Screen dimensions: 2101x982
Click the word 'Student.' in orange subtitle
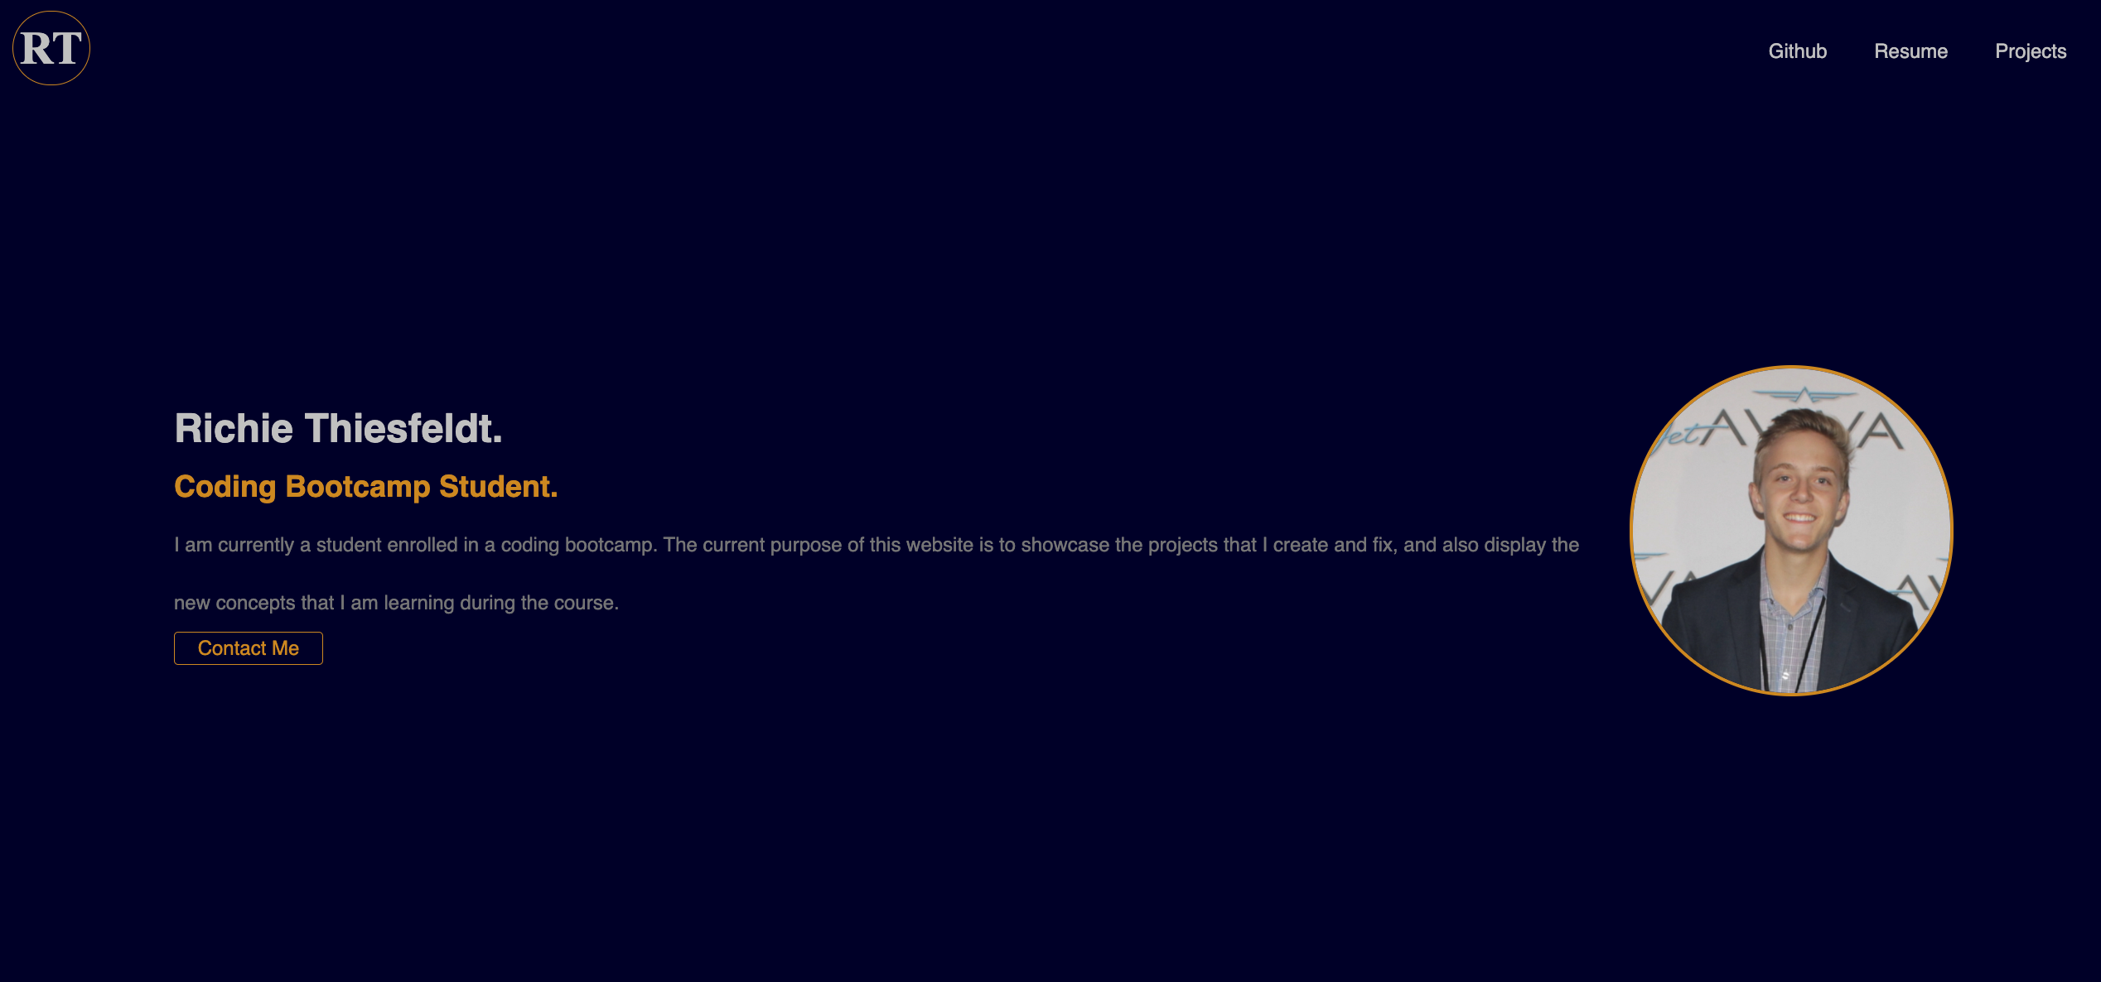coord(499,487)
